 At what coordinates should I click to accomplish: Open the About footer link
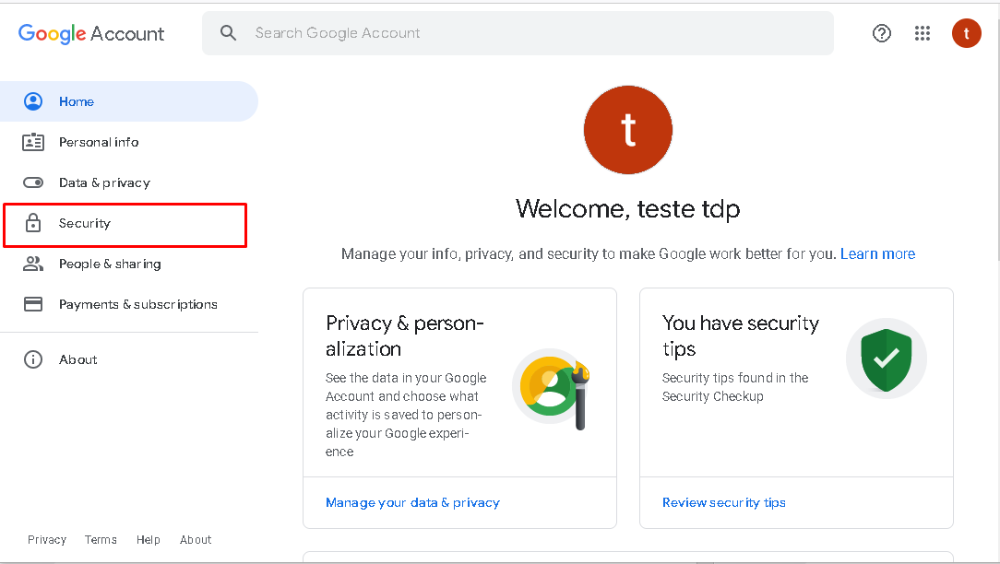[x=196, y=540]
